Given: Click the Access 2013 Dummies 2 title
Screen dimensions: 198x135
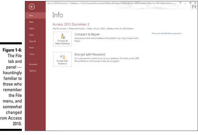Looking at the screenshot, I should (x=71, y=24).
